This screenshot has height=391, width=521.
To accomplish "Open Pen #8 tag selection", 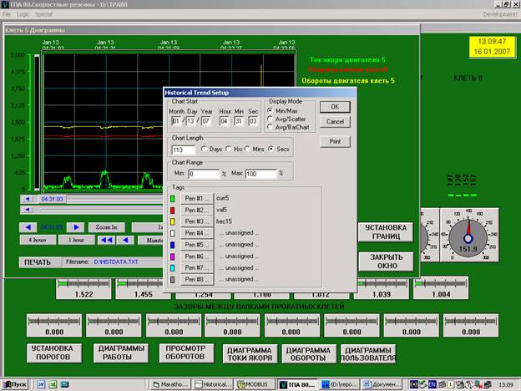I will pos(197,280).
